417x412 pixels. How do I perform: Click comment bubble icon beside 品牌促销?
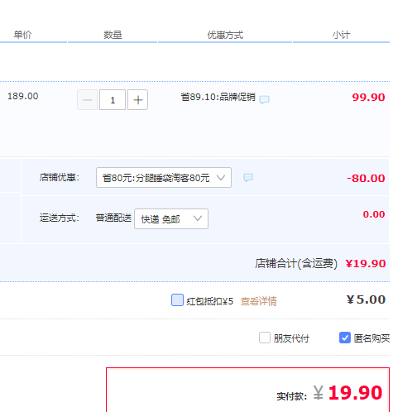point(264,99)
